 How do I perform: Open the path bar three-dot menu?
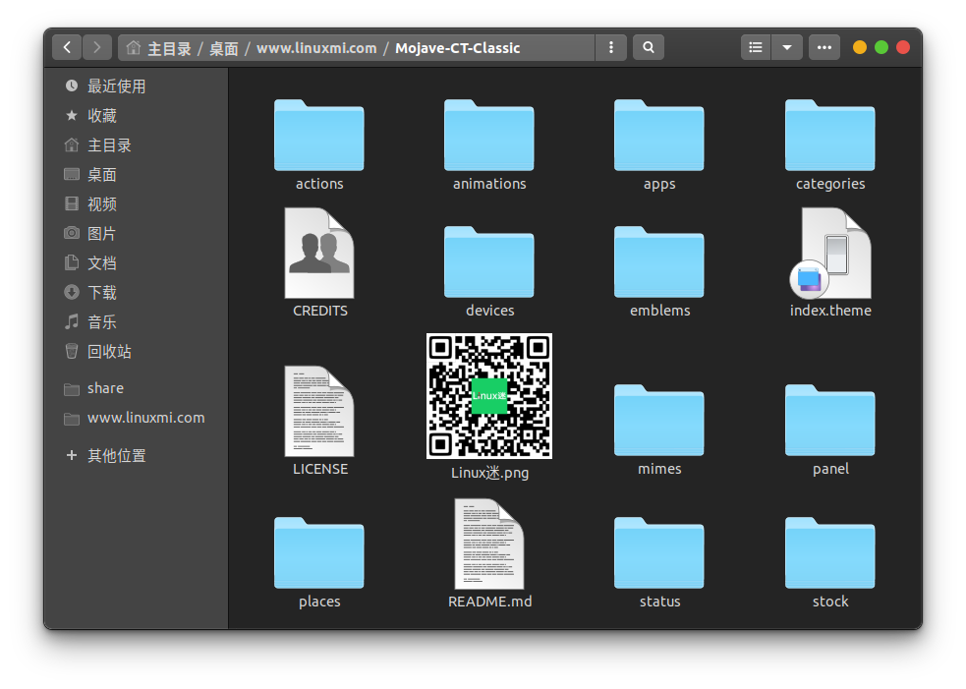click(x=611, y=47)
